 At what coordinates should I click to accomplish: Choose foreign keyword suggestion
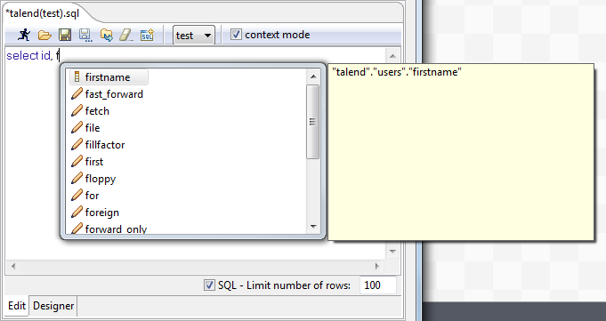click(102, 213)
